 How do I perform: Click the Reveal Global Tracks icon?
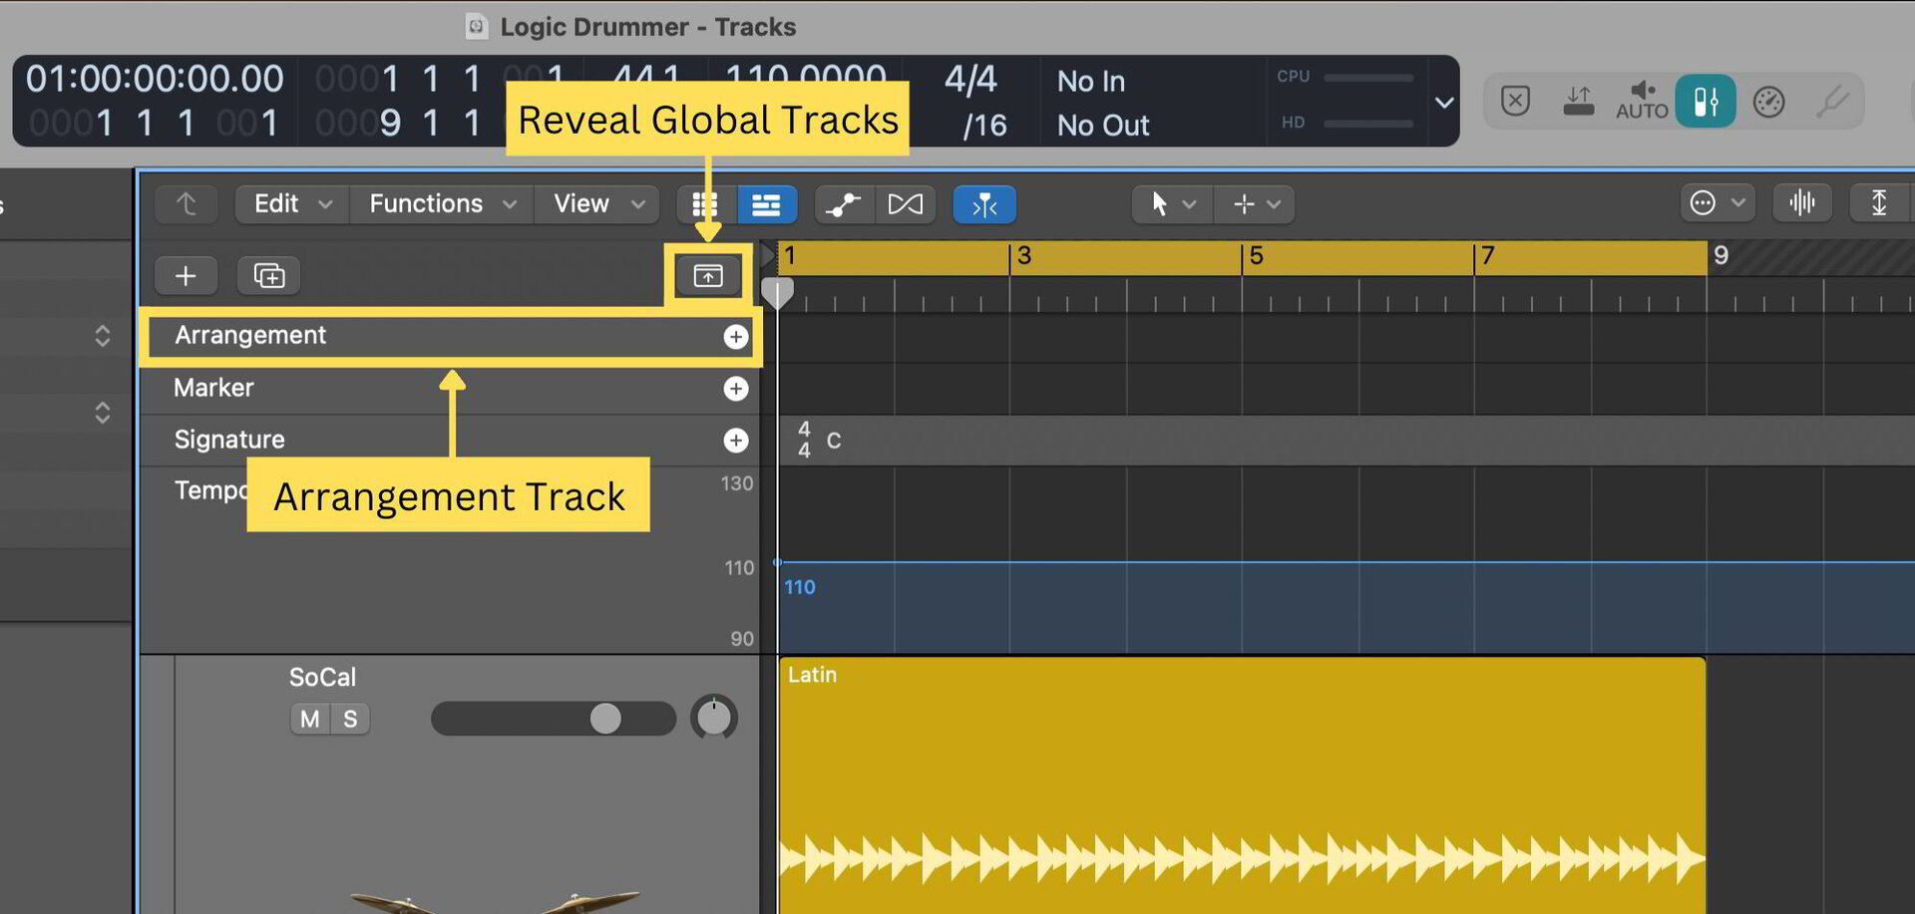point(707,276)
